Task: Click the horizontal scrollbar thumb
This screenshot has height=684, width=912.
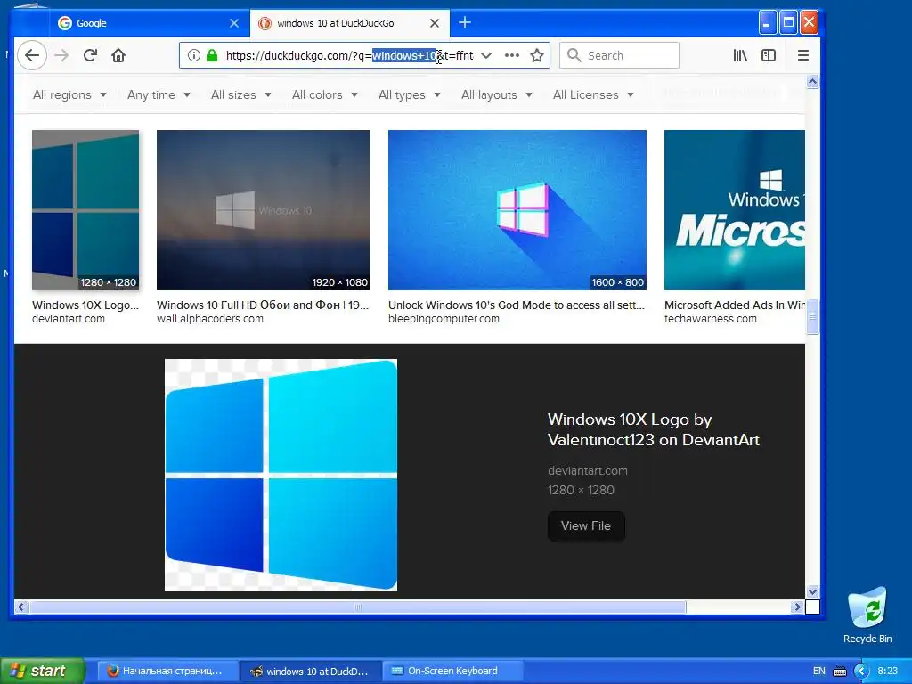Action: (x=358, y=607)
